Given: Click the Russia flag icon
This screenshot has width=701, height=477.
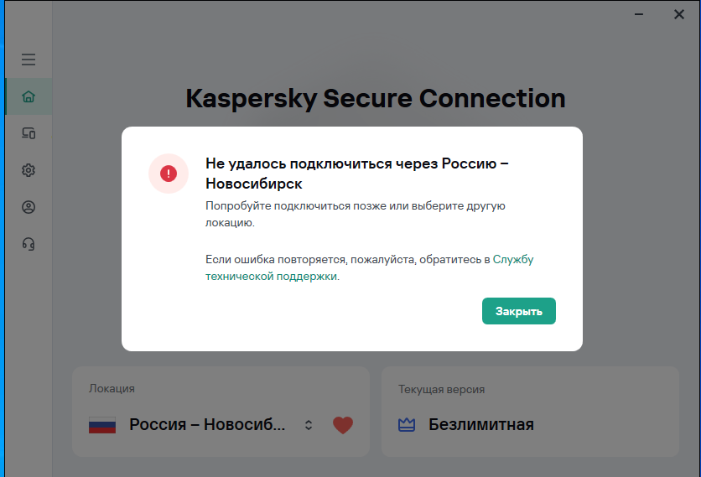Looking at the screenshot, I should point(102,425).
